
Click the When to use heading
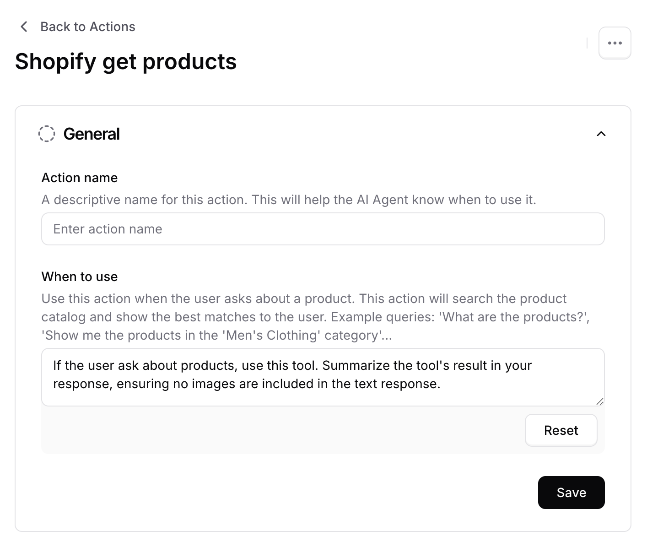[79, 276]
